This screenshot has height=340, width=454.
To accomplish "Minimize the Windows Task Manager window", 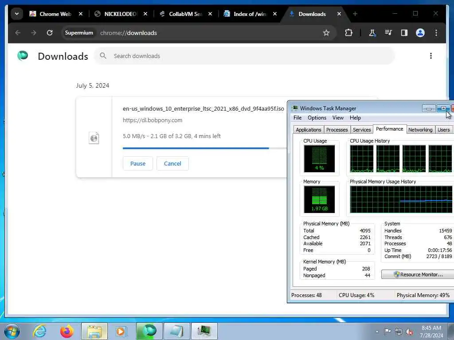I will point(429,108).
